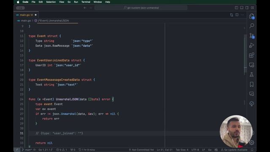
Task: Open the Manage gear settings
Action: point(251,143)
